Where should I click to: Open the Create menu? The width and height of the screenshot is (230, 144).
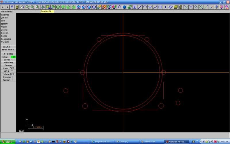pos(4,18)
